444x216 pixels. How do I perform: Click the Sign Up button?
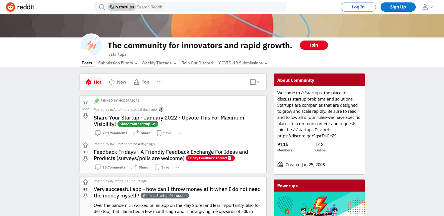(x=398, y=7)
